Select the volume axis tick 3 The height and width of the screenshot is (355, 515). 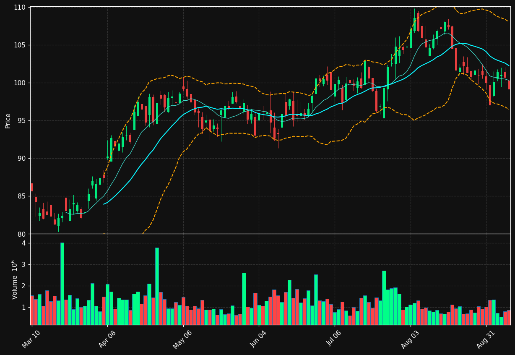click(x=24, y=265)
